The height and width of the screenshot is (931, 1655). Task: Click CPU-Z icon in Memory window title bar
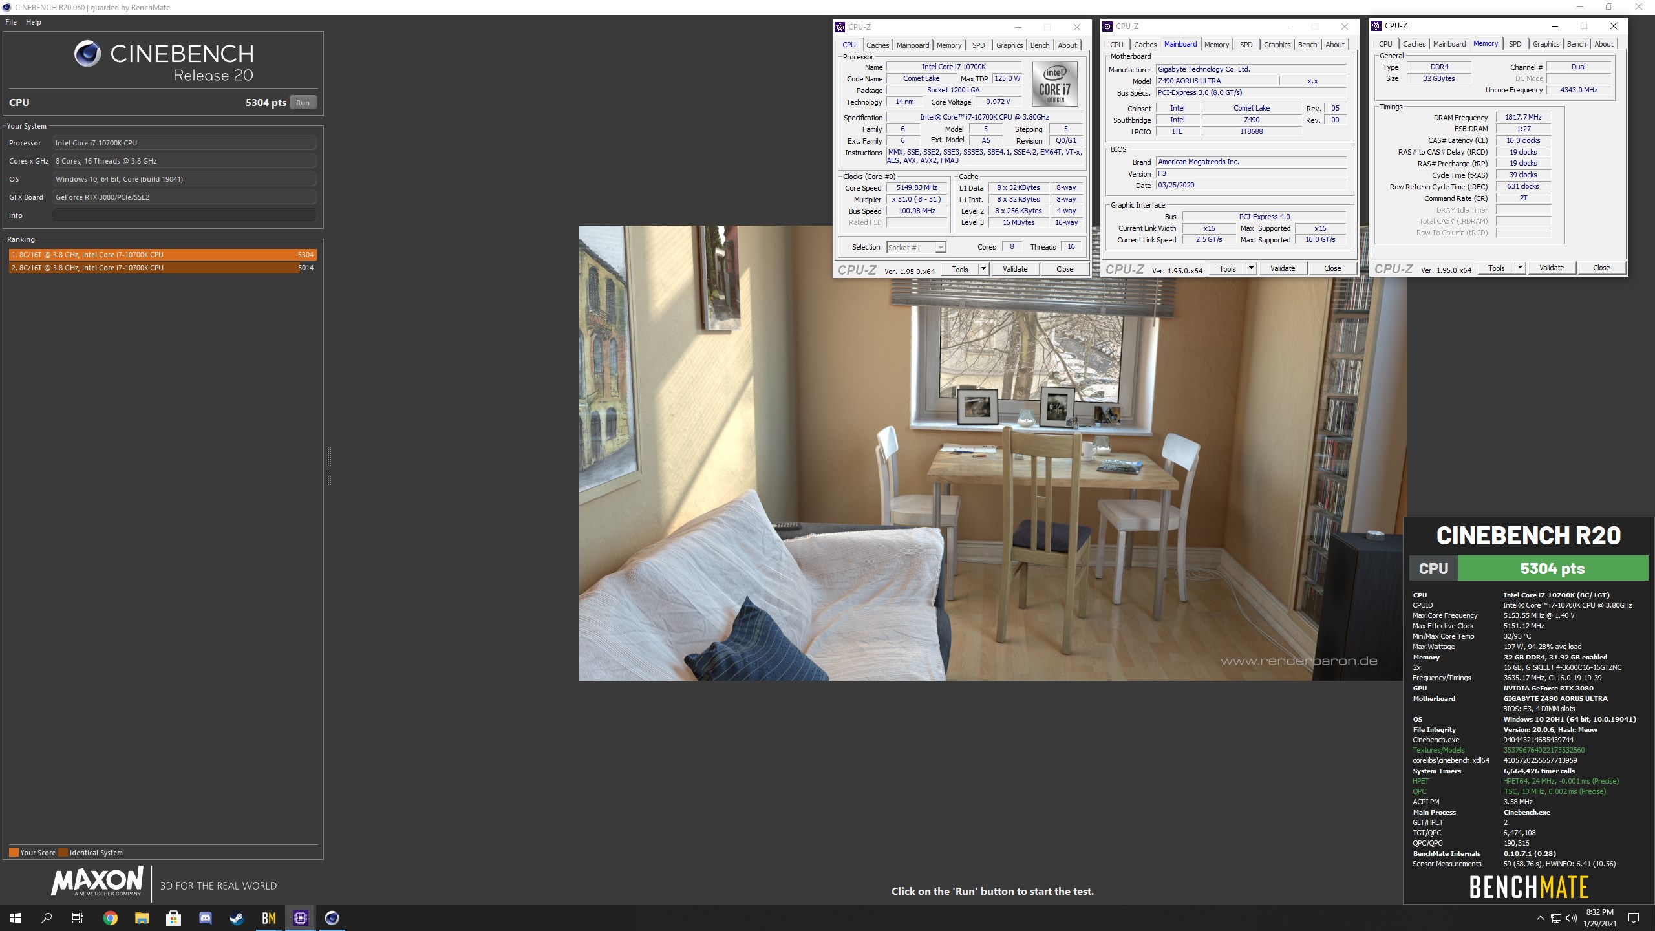1376,25
